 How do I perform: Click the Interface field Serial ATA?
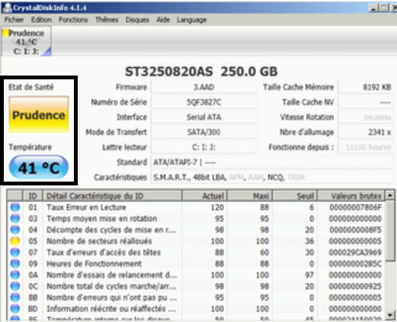(x=203, y=117)
